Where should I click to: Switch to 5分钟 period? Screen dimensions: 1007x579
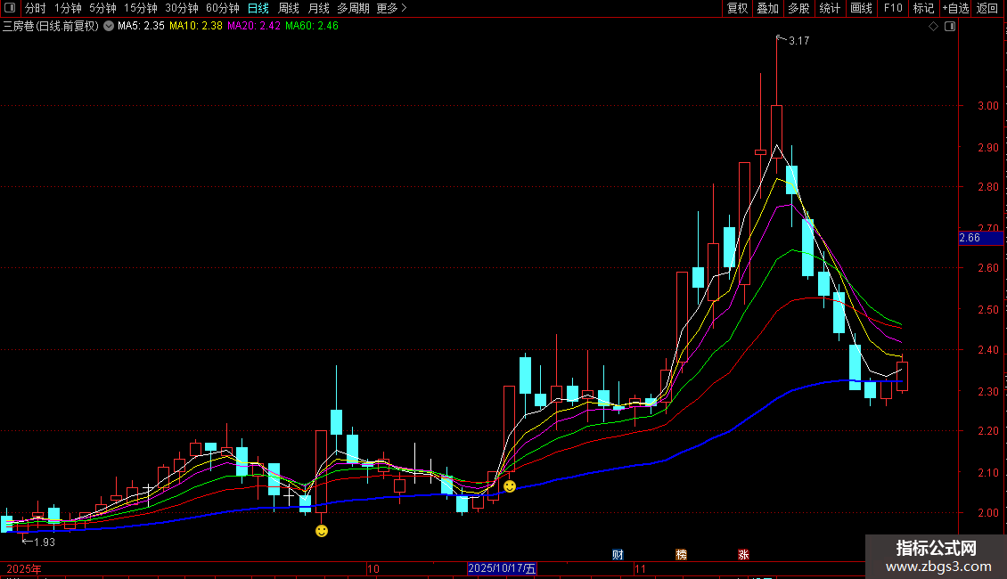102,8
